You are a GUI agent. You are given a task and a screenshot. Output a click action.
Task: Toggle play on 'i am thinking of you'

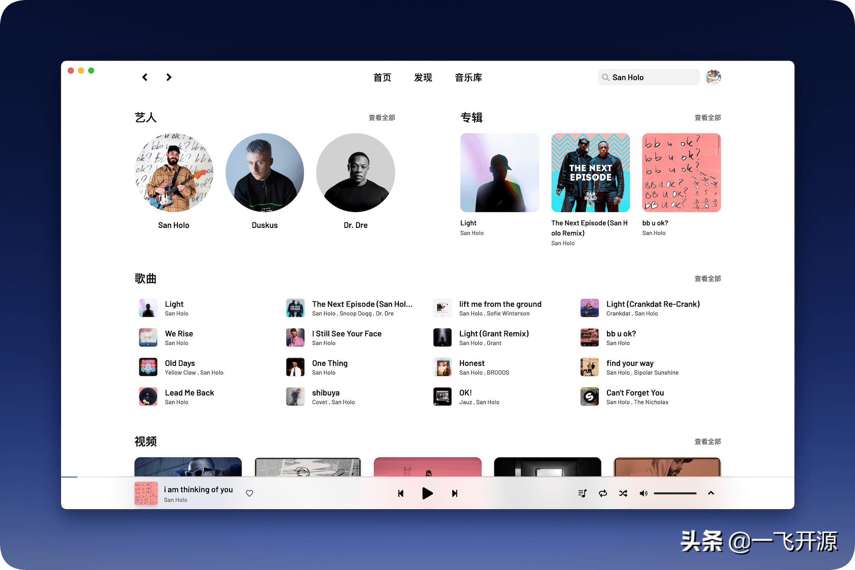point(427,493)
